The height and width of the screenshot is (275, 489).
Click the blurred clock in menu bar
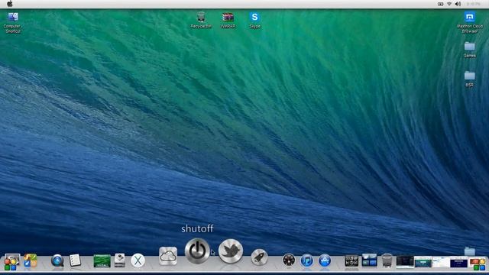tap(474, 4)
